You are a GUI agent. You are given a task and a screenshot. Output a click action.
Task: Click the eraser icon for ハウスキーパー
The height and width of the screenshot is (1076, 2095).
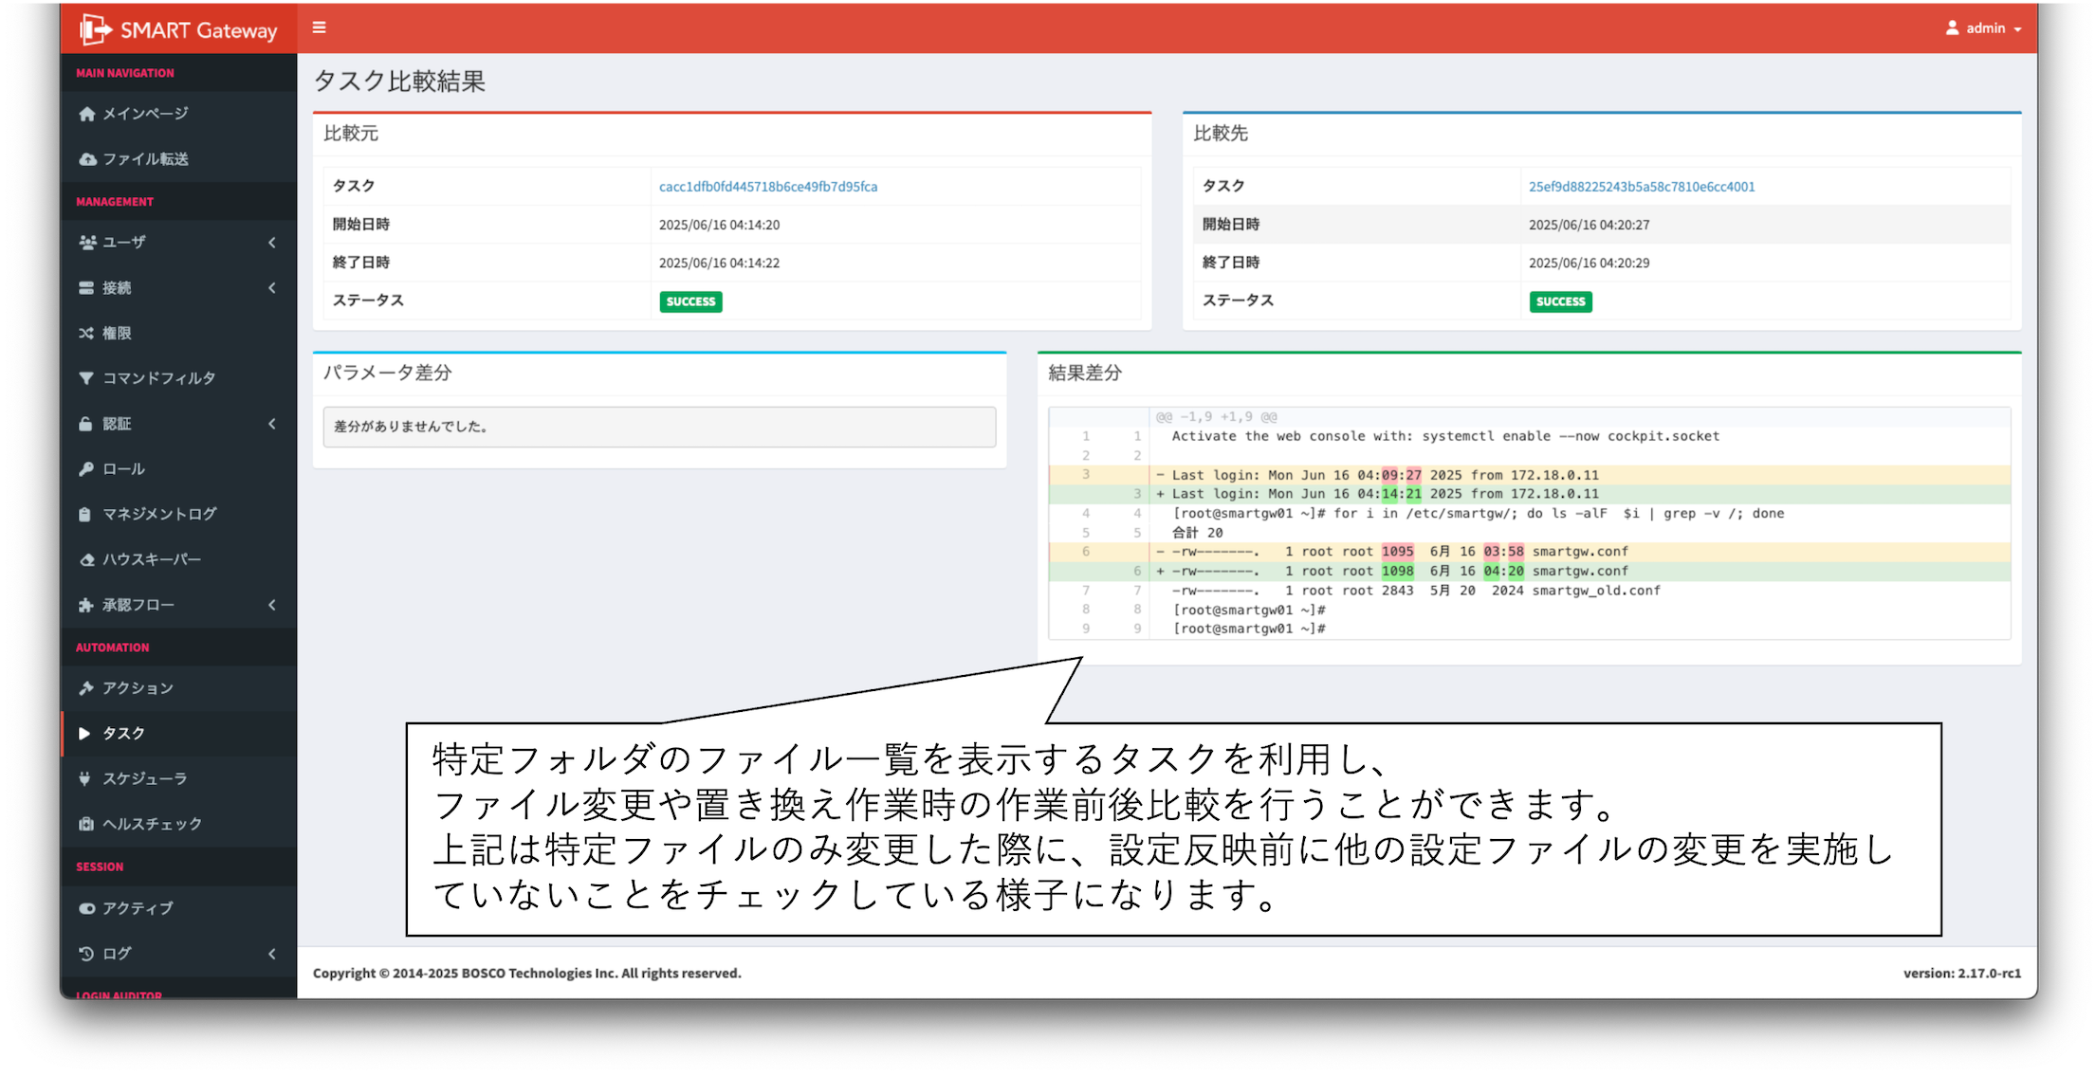(x=86, y=560)
